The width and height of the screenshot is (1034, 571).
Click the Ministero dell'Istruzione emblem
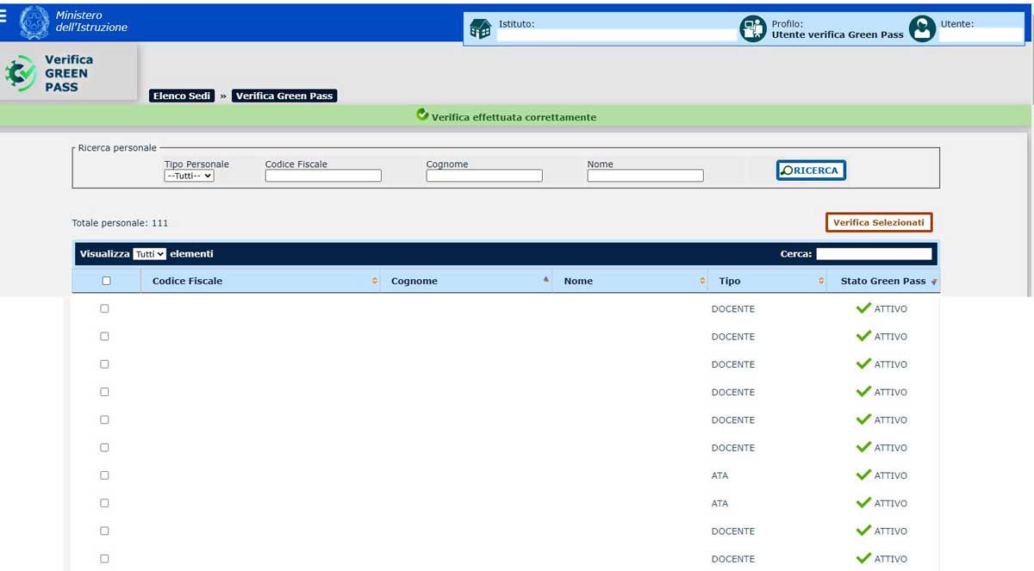[34, 22]
